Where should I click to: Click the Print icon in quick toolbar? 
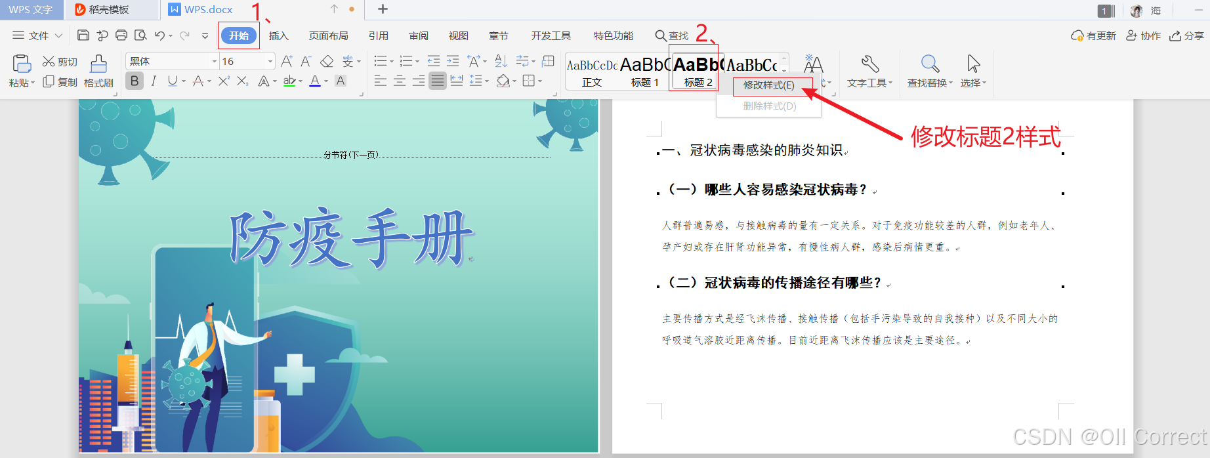point(121,35)
